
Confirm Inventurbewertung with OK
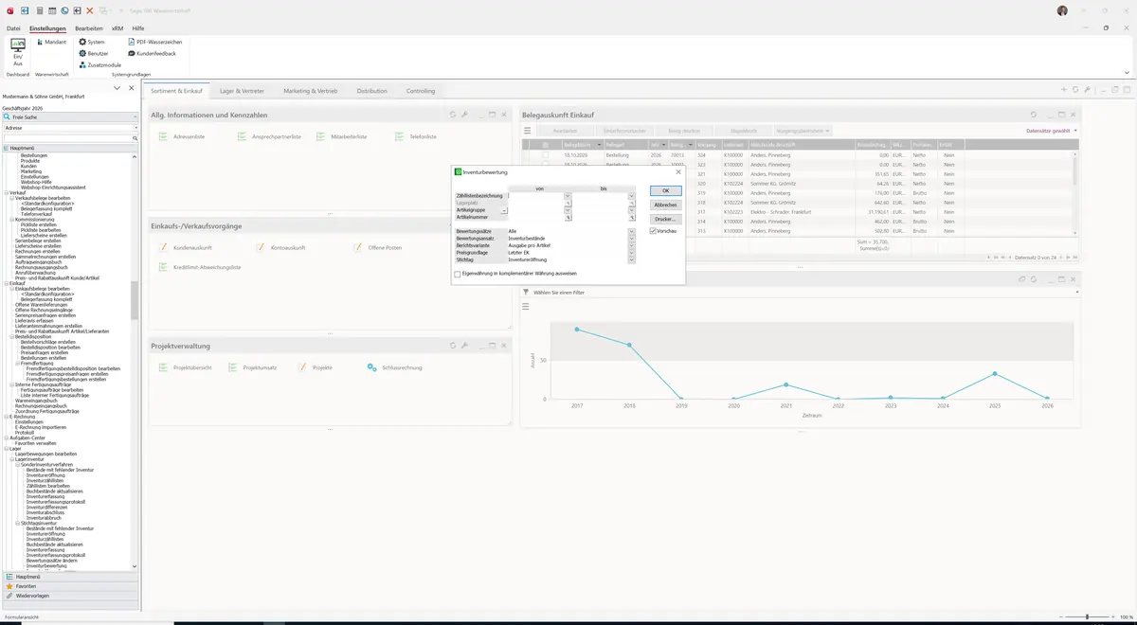click(665, 191)
